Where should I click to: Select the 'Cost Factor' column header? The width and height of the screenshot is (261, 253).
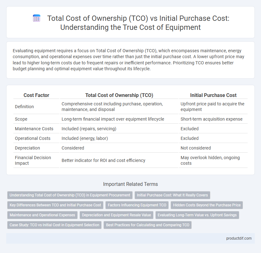pos(36,95)
